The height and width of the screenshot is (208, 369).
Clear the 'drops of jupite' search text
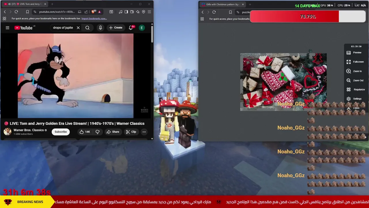(x=78, y=28)
